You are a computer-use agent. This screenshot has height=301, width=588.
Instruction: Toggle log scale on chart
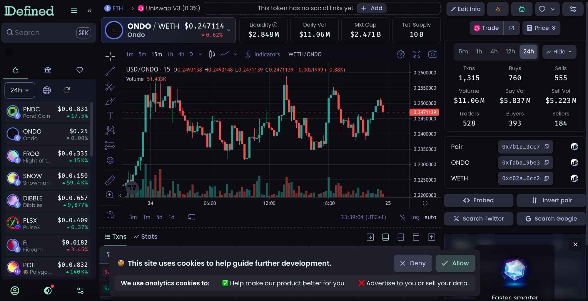pos(415,217)
